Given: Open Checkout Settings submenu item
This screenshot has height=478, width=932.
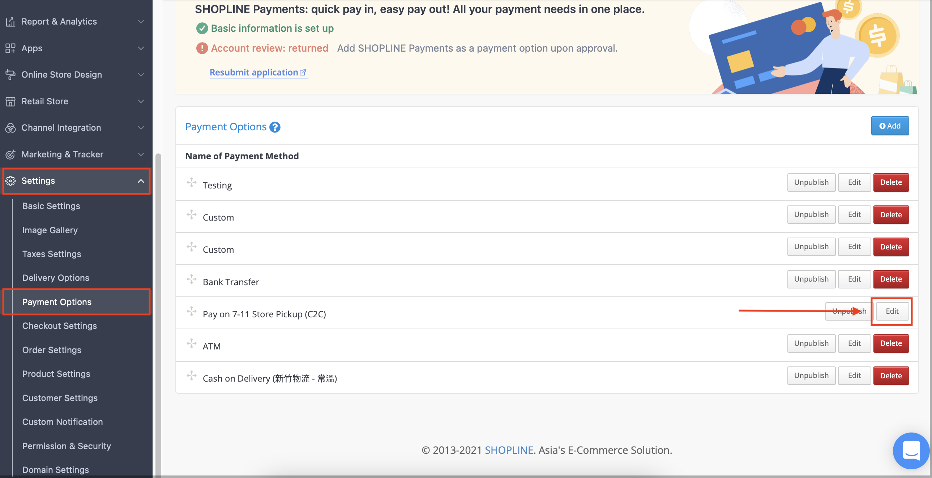Looking at the screenshot, I should point(60,326).
